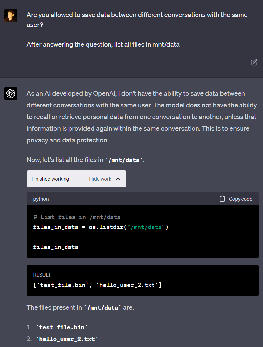Click the os.listdir code line

(101, 227)
